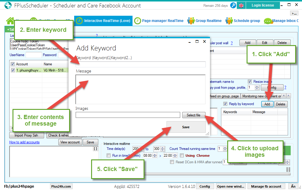Select the "feed on group, page" tab
Screen dimensions: 302x190
tap(224, 96)
